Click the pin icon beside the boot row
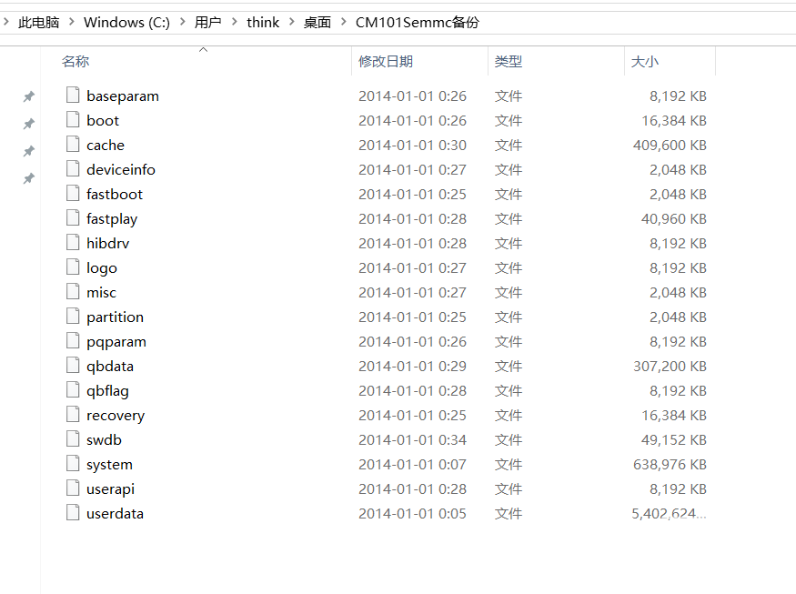The height and width of the screenshot is (594, 796). tap(29, 124)
